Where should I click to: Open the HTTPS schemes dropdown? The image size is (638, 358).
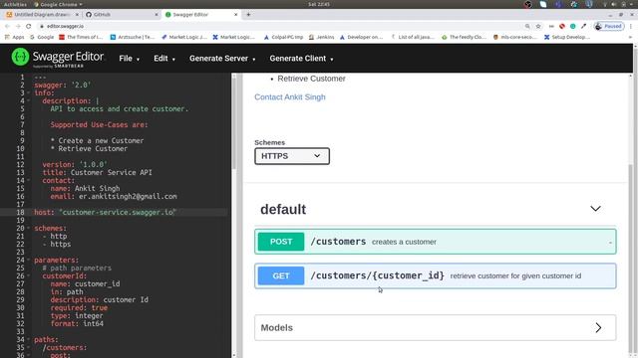[292, 156]
